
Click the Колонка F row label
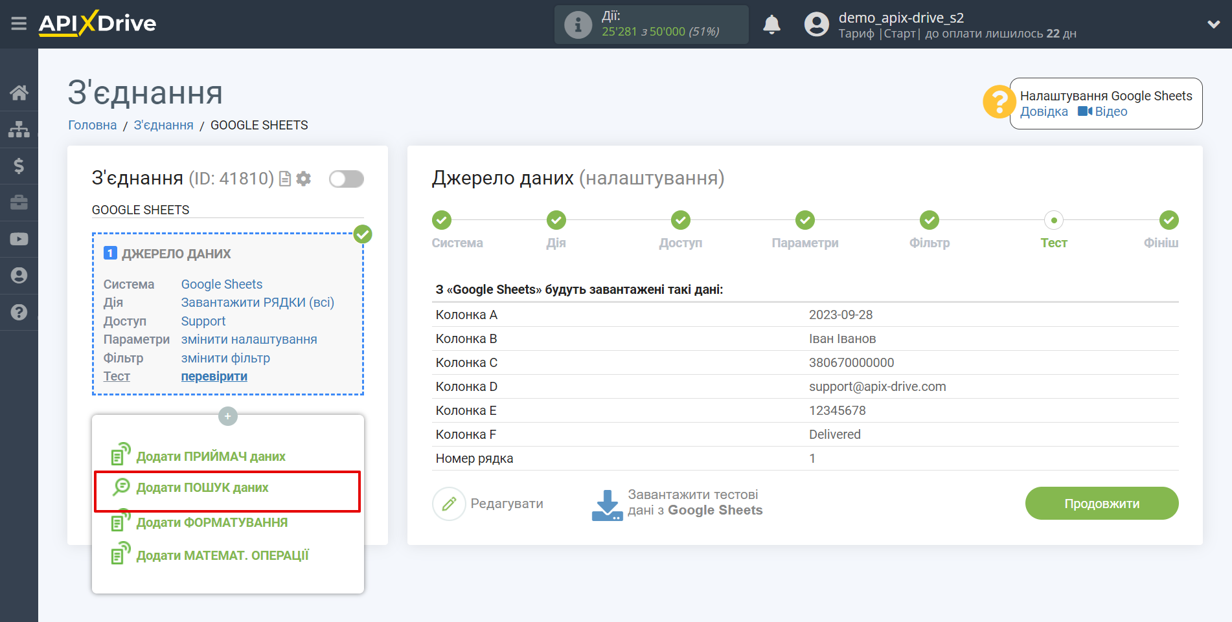click(x=466, y=434)
